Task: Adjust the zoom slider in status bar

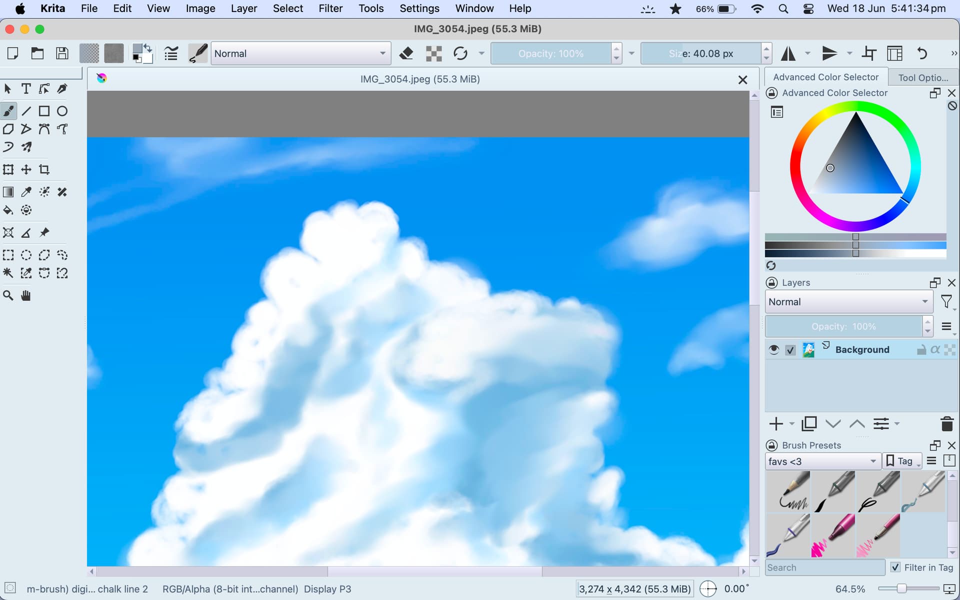Action: click(x=901, y=589)
